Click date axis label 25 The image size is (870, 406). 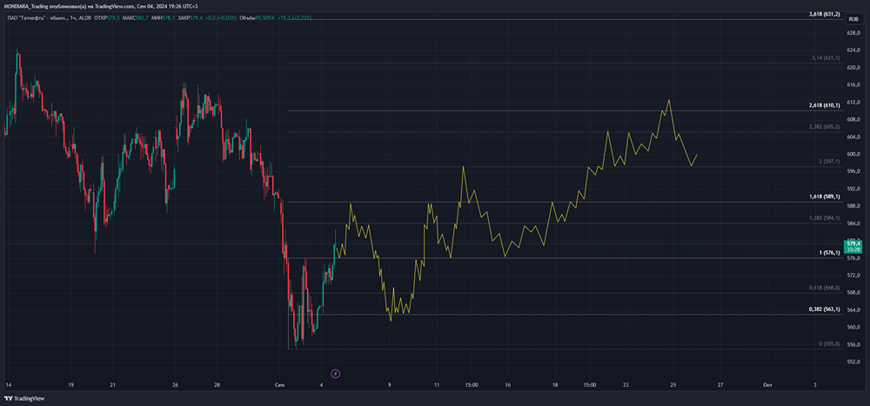(x=673, y=384)
